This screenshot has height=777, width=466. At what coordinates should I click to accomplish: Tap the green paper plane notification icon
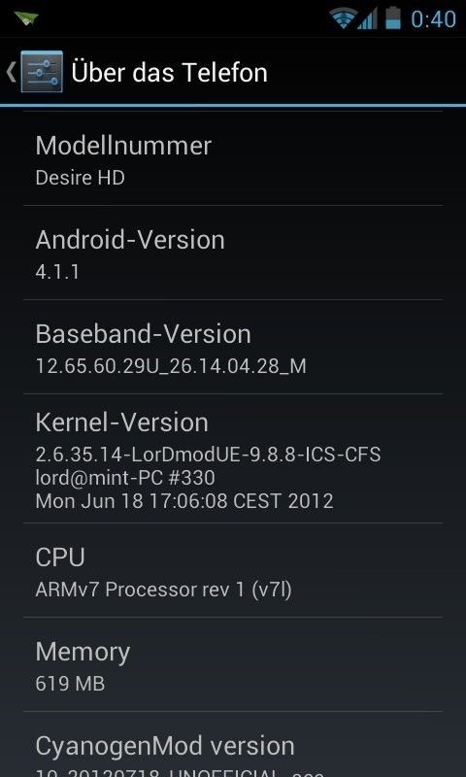[x=26, y=18]
